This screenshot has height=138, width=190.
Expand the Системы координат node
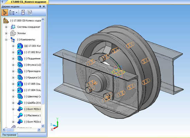click(6, 27)
